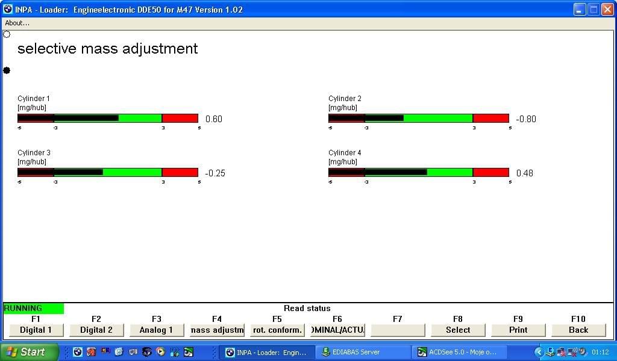The width and height of the screenshot is (617, 361).
Task: Switch to the ACDSee 5.0 taskbar button
Action: pyautogui.click(x=459, y=353)
